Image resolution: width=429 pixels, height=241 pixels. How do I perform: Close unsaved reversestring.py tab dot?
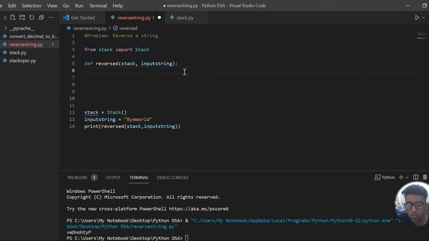click(160, 17)
